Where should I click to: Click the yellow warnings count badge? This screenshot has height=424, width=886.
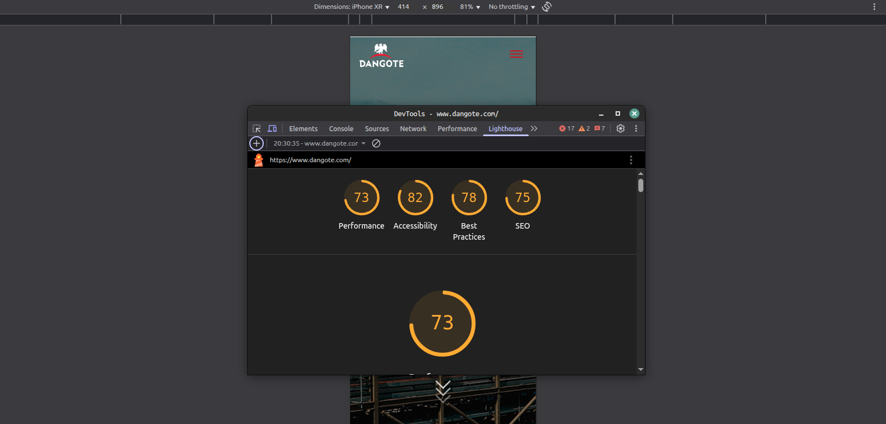tap(584, 128)
